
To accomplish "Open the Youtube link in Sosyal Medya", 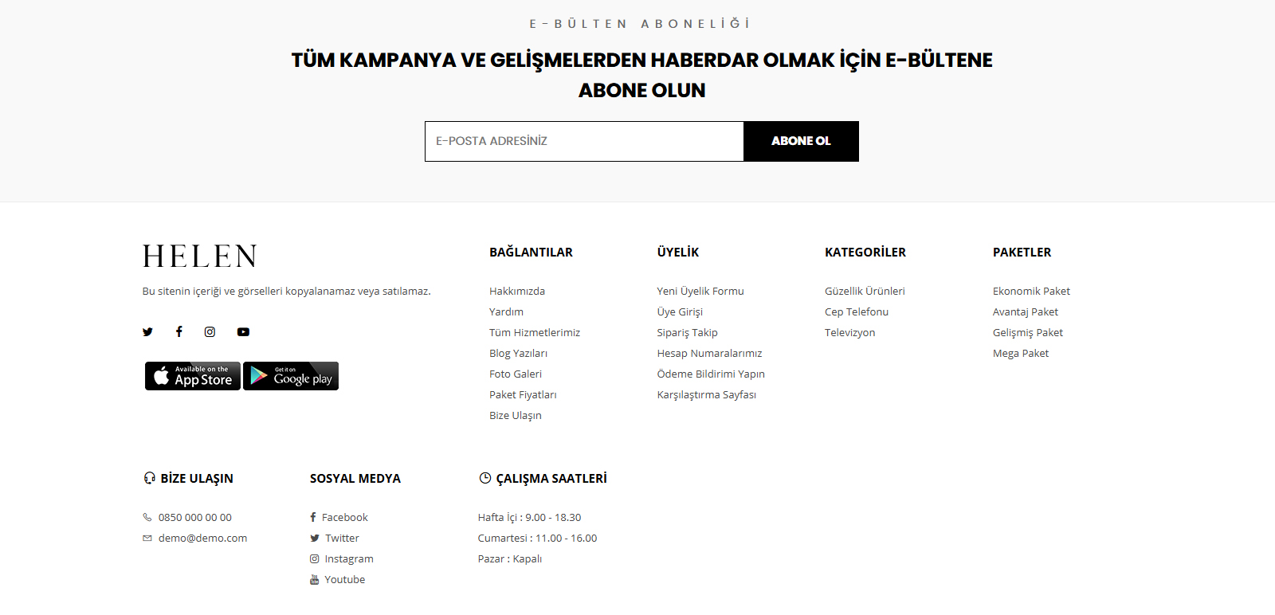I will click(344, 580).
